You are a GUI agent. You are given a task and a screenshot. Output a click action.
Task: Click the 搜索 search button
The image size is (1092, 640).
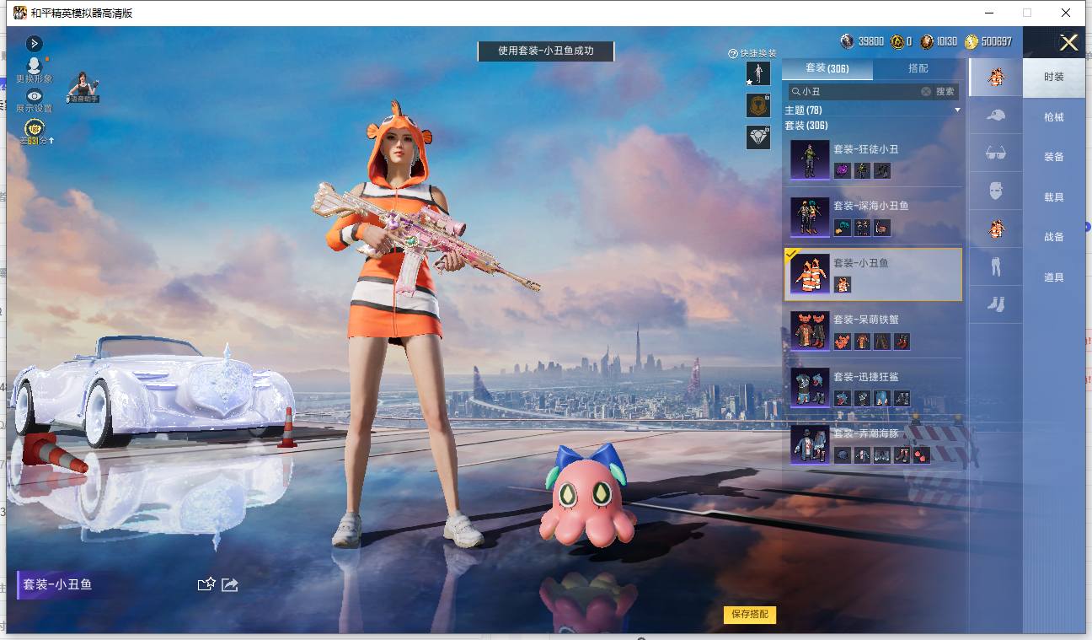(945, 91)
